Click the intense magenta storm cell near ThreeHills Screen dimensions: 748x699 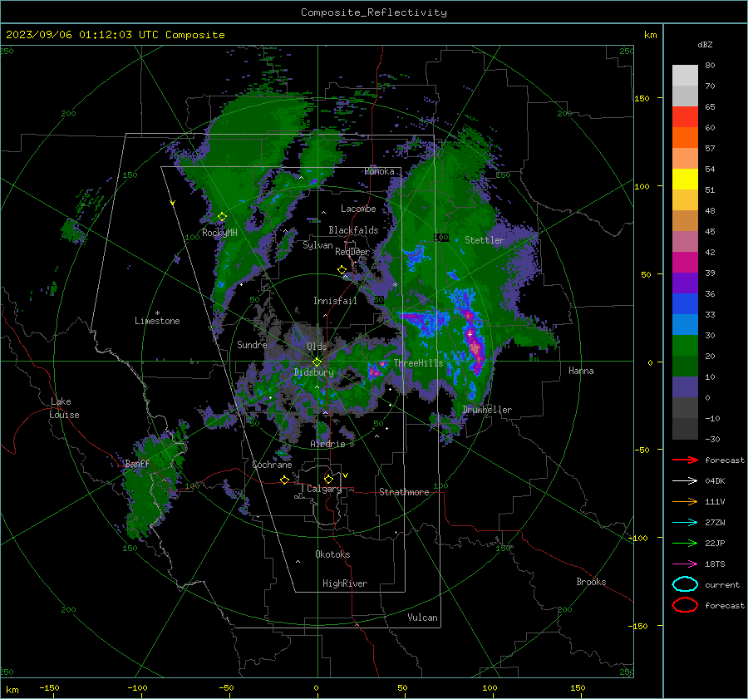click(x=376, y=371)
